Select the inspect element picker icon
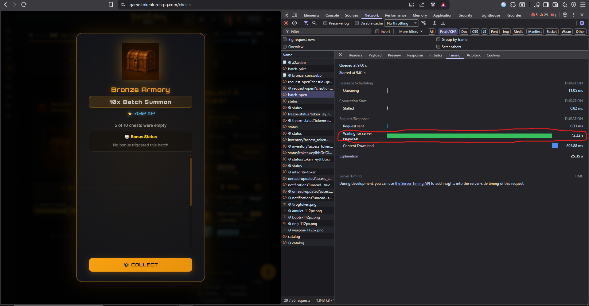 (286, 15)
